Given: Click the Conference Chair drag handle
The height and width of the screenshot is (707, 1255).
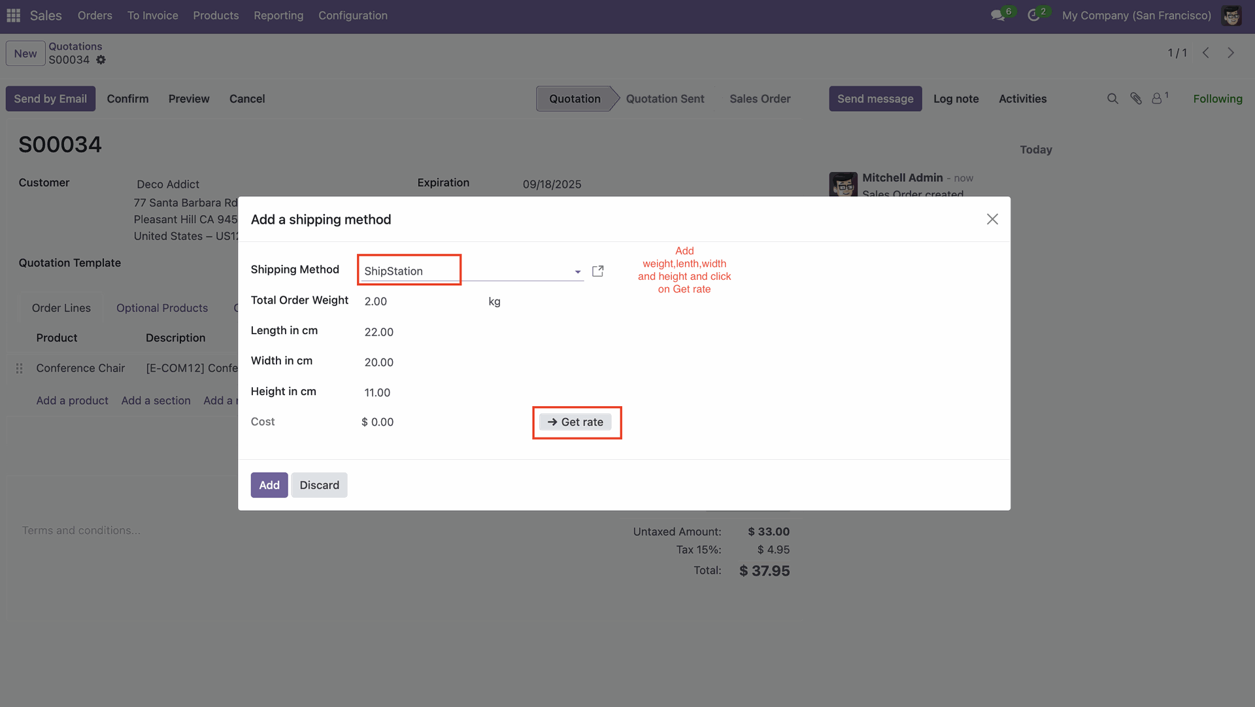Looking at the screenshot, I should (19, 368).
